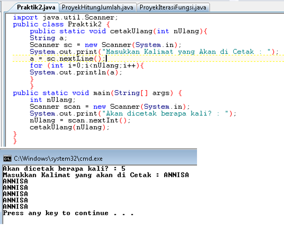Click the 'String a;' line

click(x=48, y=38)
